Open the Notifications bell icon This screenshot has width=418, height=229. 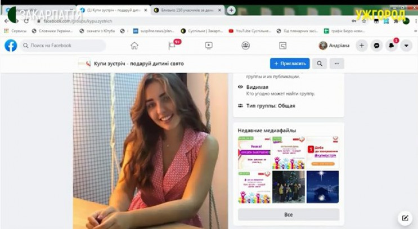pos(392,46)
